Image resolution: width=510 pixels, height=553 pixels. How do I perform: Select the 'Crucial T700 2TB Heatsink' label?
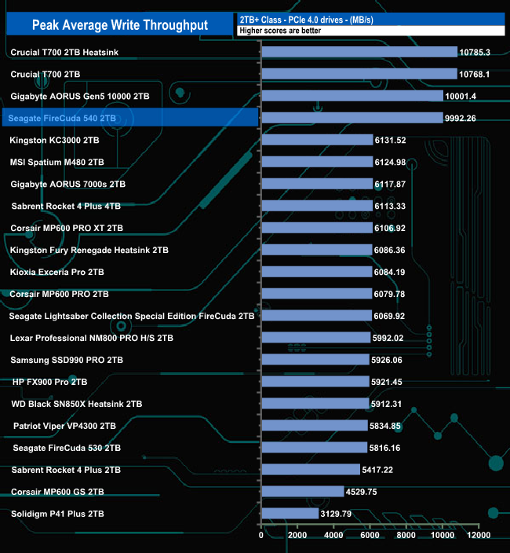coord(64,52)
